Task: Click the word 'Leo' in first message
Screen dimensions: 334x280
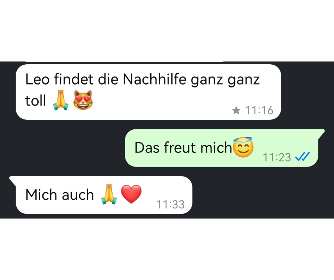Action: coord(37,79)
